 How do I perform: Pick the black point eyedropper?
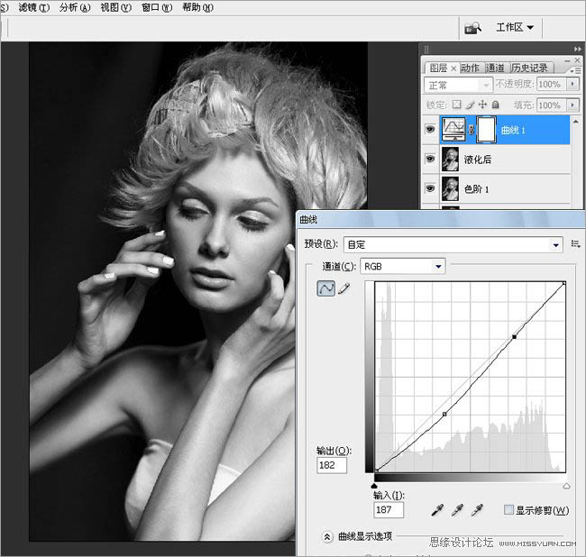click(x=437, y=511)
